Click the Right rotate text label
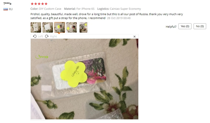Viewport: 210px width, 123px height. [53, 36]
